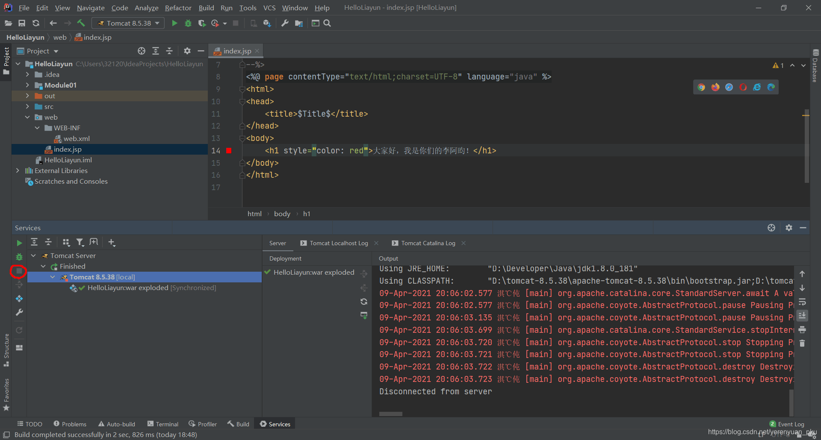Print the console output

[802, 329]
